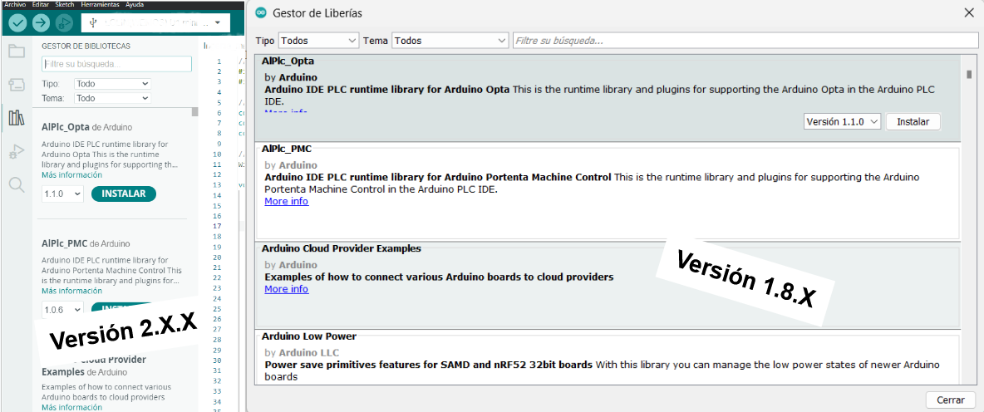Viewport: 984px width, 412px height.
Task: Start the debugger with the toolbar icon
Action: [x=64, y=23]
